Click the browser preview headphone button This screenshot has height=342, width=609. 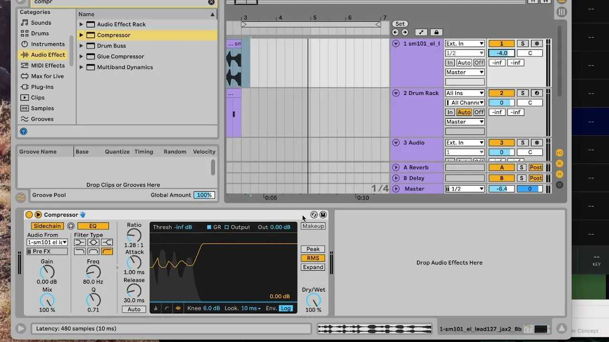(23, 132)
